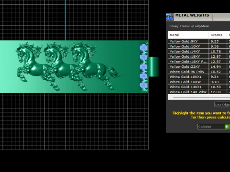
Task: Select the White Gold:10KW row
Action: [199, 82]
